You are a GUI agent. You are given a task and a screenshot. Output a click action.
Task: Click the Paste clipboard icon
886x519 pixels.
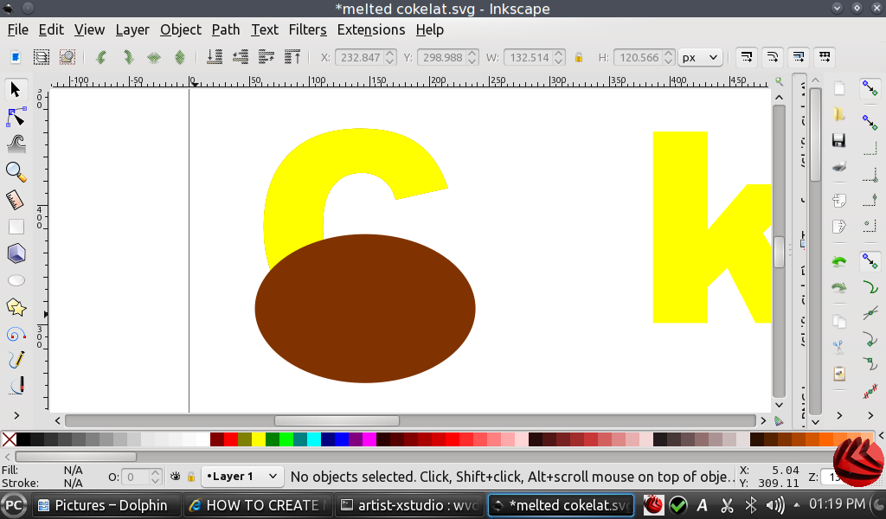tap(839, 374)
